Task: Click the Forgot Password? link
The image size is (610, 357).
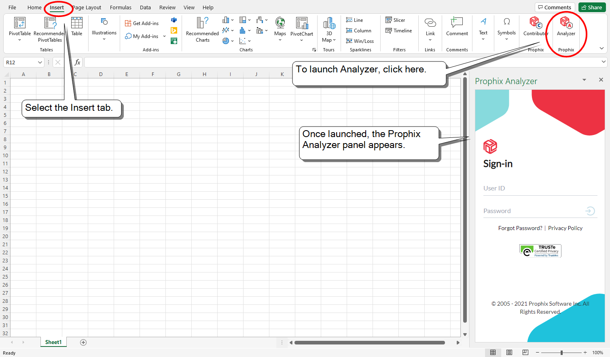Action: click(x=520, y=228)
